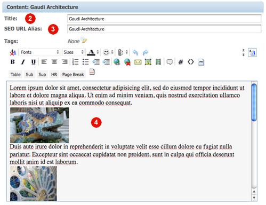This screenshot has height=205, width=266.
Task: Click the ordered list icon
Action: pyautogui.click(x=75, y=62)
